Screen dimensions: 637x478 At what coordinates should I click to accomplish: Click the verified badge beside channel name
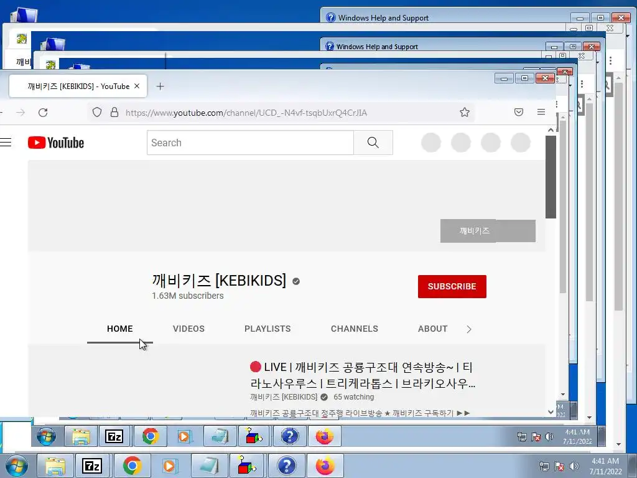click(296, 281)
